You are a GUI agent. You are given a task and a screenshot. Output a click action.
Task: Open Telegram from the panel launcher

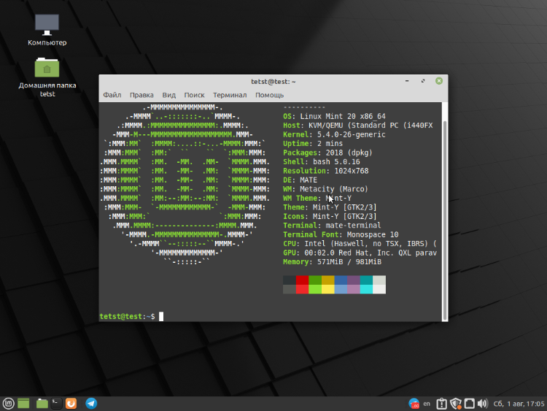[x=91, y=402]
